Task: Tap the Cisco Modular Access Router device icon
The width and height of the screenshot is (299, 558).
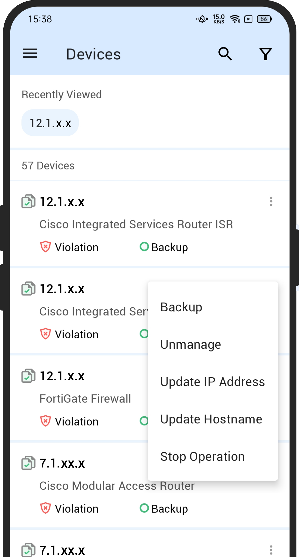Action: 28,463
